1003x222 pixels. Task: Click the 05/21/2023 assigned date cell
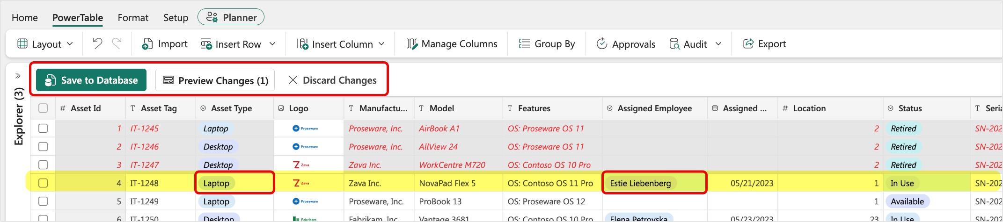[743, 183]
